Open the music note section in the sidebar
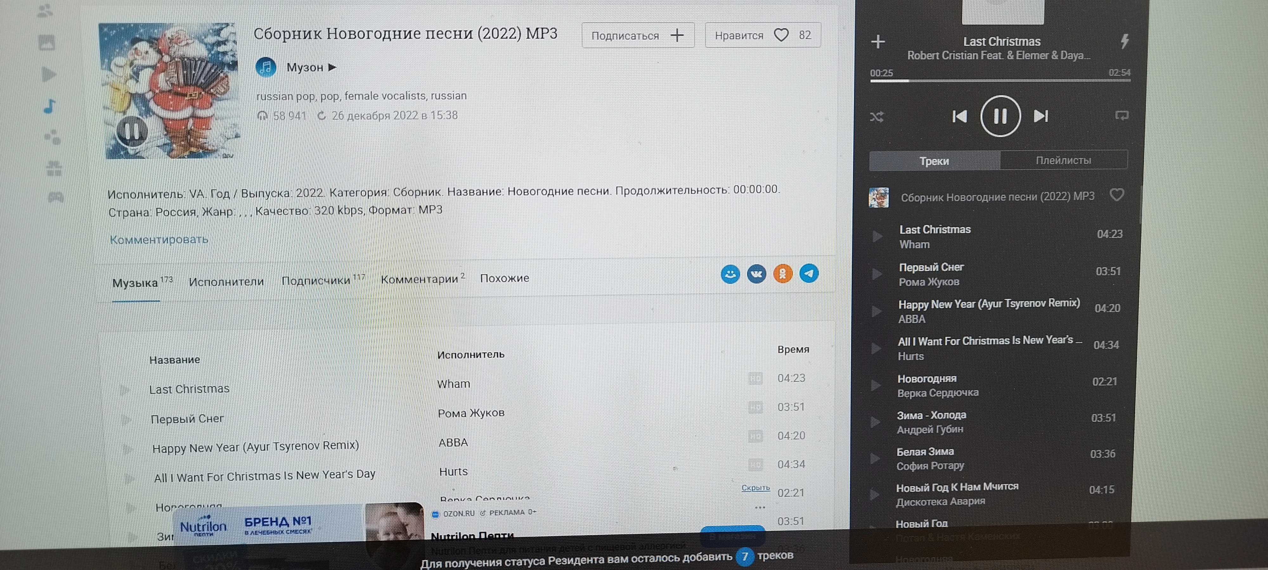The height and width of the screenshot is (570, 1268). (x=50, y=106)
